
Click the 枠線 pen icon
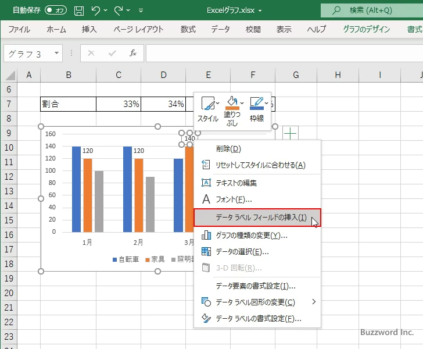257,104
